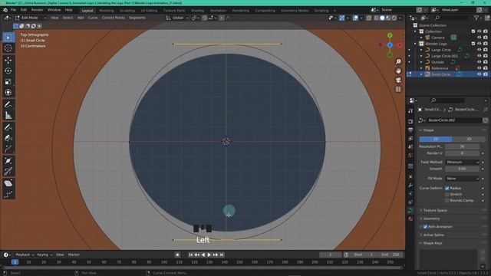Screen dimensions: 491x276
Task: Choose the Transform tool
Action: click(x=8, y=92)
